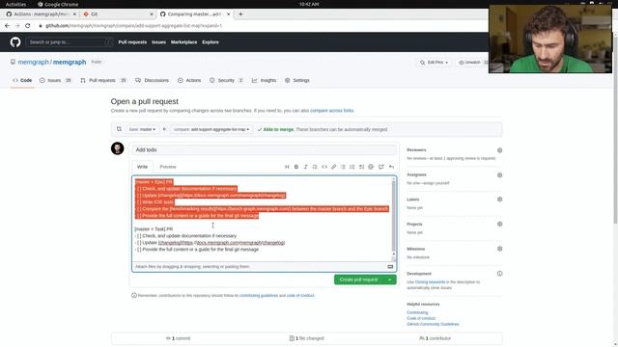Open the Labels gear settings
618x347 pixels.
pos(500,200)
